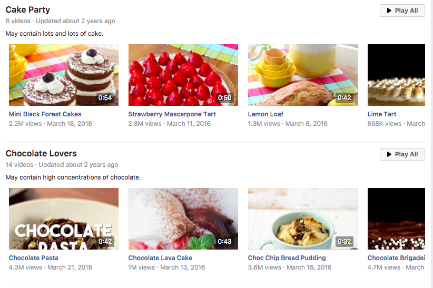This screenshot has width=433, height=288.
Task: Open the Strawberry Mascarpone Tart thumbnail
Action: (x=183, y=75)
